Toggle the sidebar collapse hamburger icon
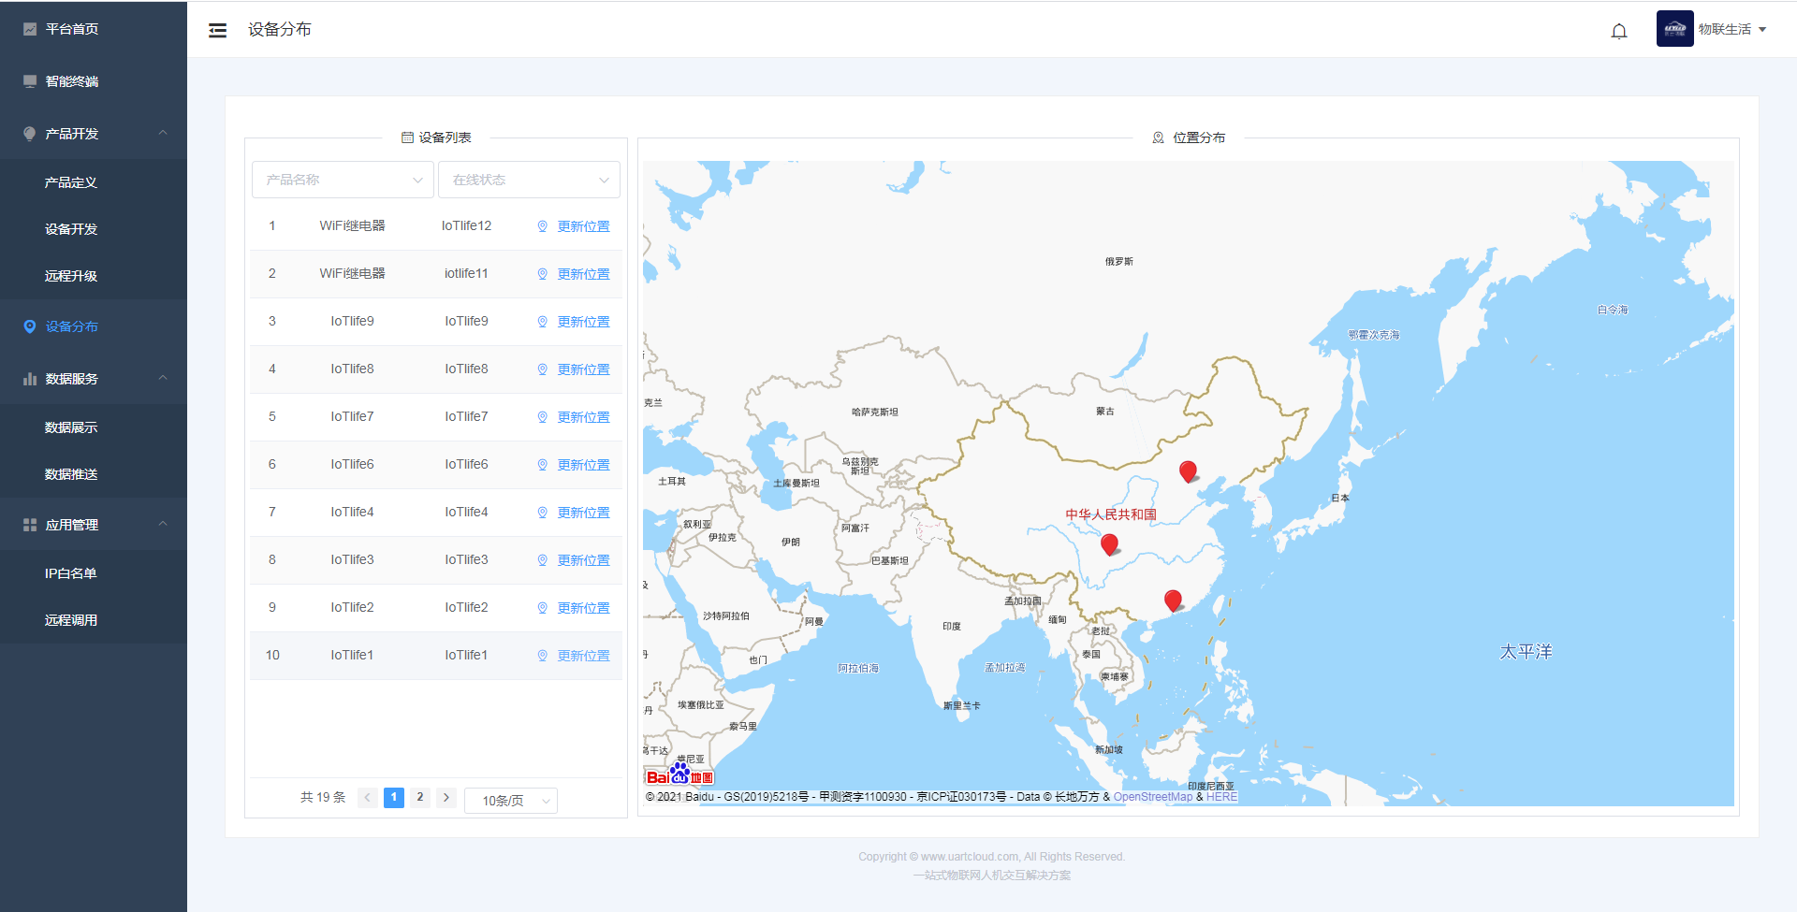 pyautogui.click(x=217, y=30)
